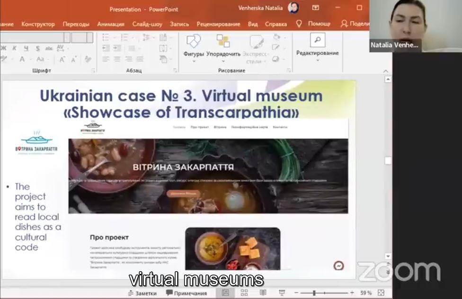Start slide show from status bar
The image size is (462, 299).
[x=282, y=292]
